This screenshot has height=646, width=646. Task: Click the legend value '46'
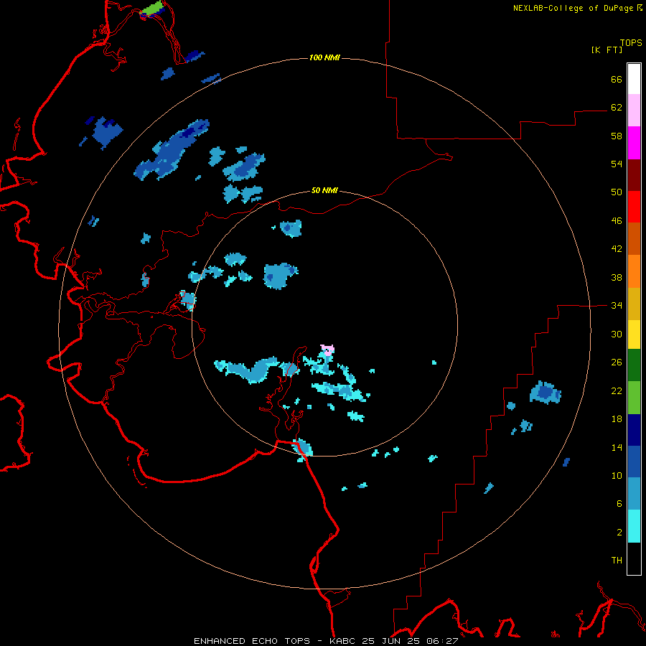coord(617,221)
